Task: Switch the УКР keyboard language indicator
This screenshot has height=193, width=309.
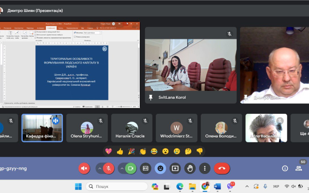Action: click(x=276, y=186)
